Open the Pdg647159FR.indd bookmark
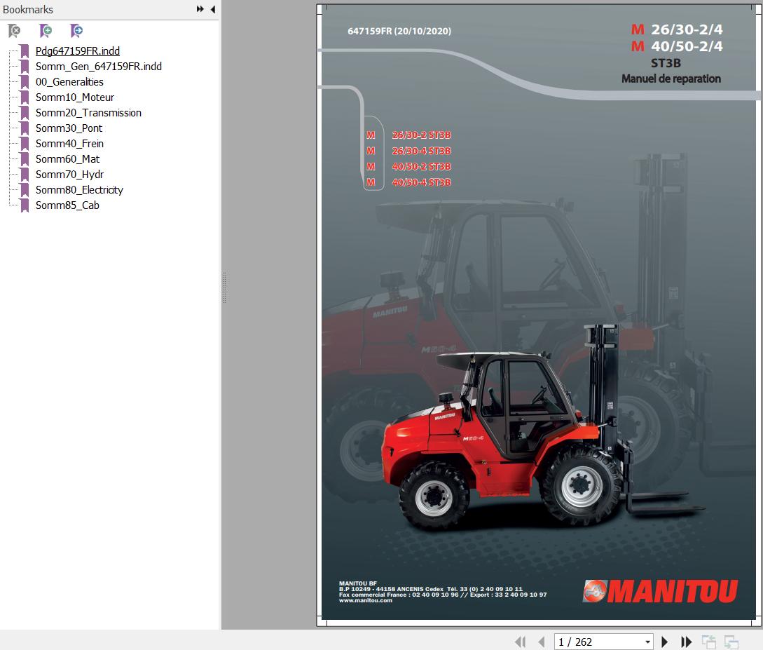The image size is (763, 650). click(x=77, y=50)
